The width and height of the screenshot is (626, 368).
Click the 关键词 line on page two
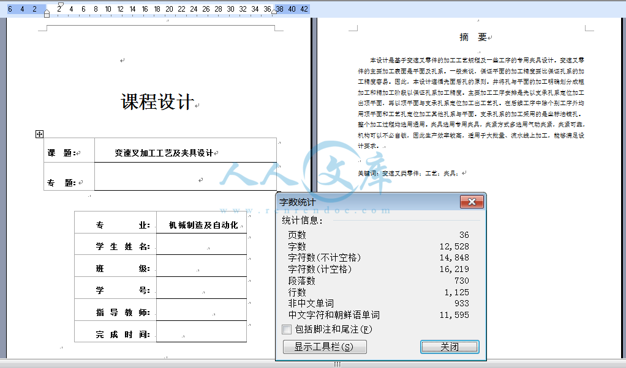point(410,173)
